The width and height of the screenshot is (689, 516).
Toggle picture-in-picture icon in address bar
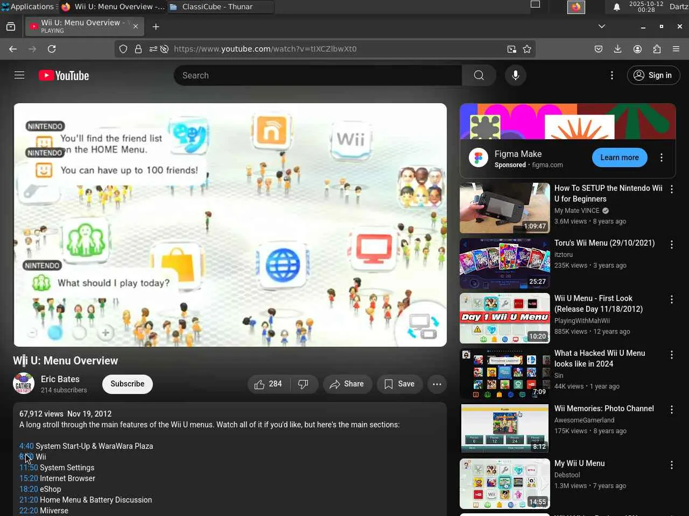511,49
